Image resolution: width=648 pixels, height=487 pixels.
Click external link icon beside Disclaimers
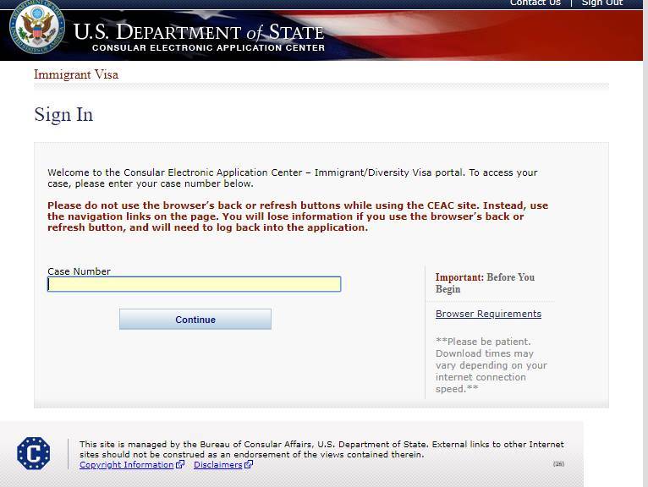coord(249,464)
